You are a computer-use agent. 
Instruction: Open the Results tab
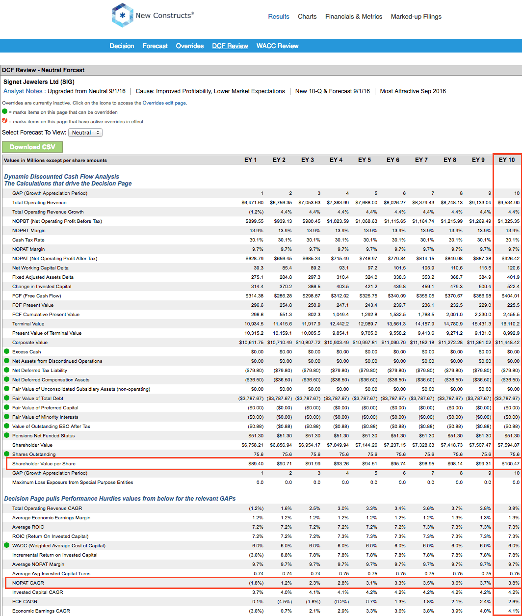[x=279, y=16]
